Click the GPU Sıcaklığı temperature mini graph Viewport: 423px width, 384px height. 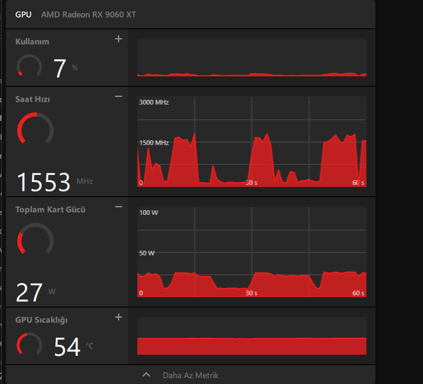coord(251,336)
